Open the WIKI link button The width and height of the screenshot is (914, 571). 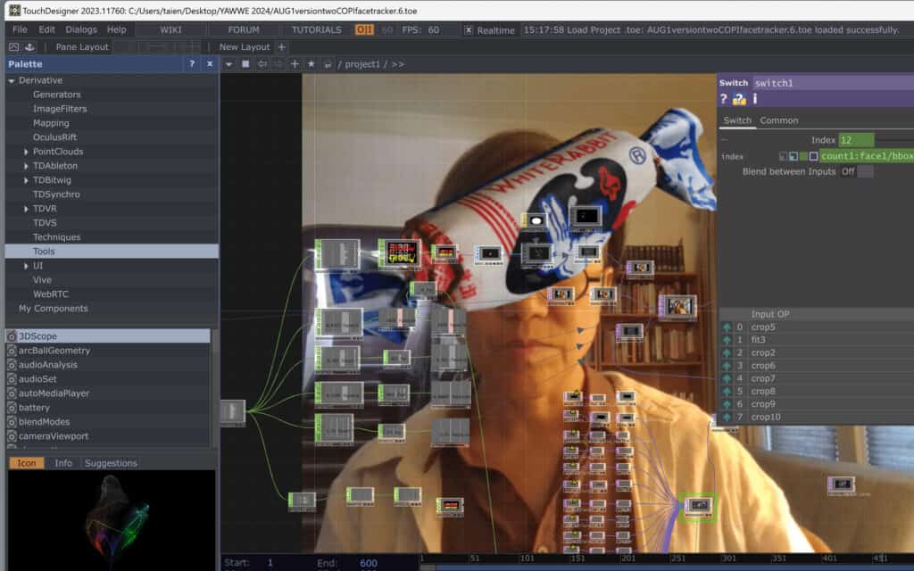[x=170, y=29]
